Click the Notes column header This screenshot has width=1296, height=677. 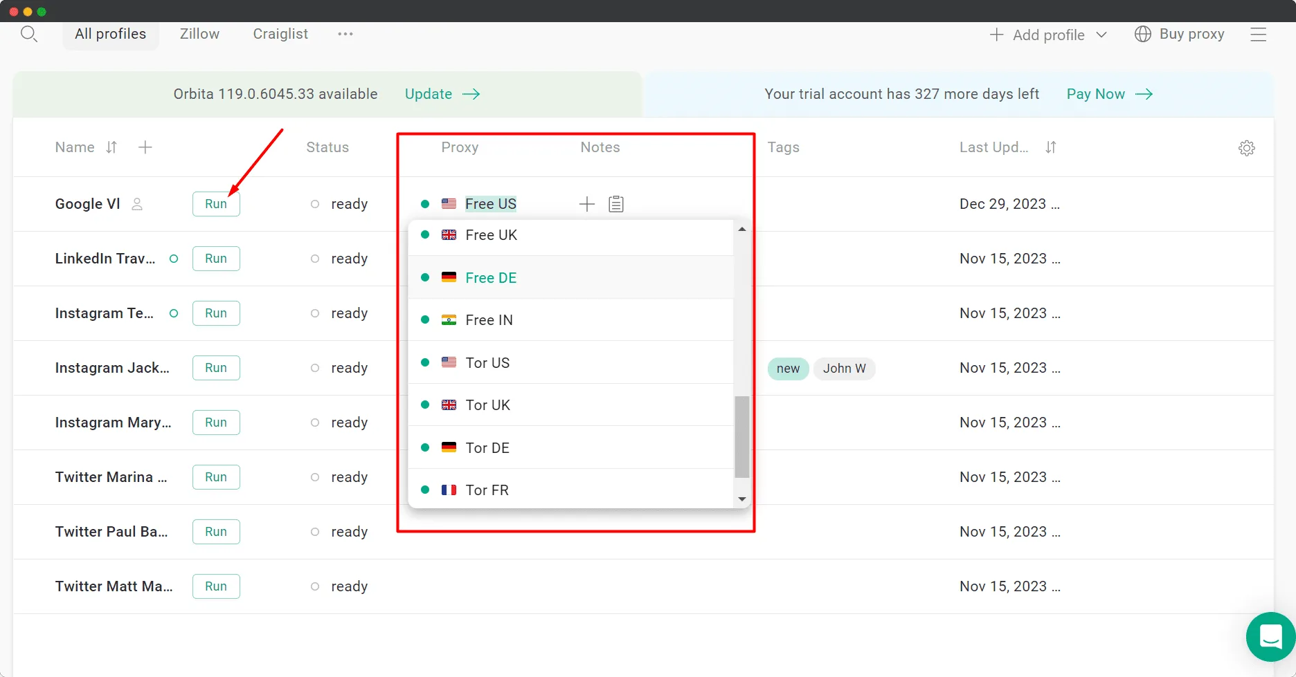[600, 147]
